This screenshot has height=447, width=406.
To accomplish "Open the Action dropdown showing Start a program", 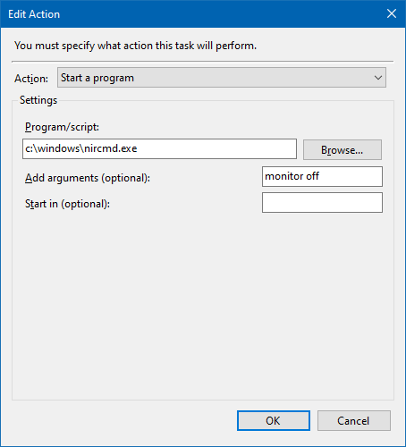I will (x=222, y=78).
